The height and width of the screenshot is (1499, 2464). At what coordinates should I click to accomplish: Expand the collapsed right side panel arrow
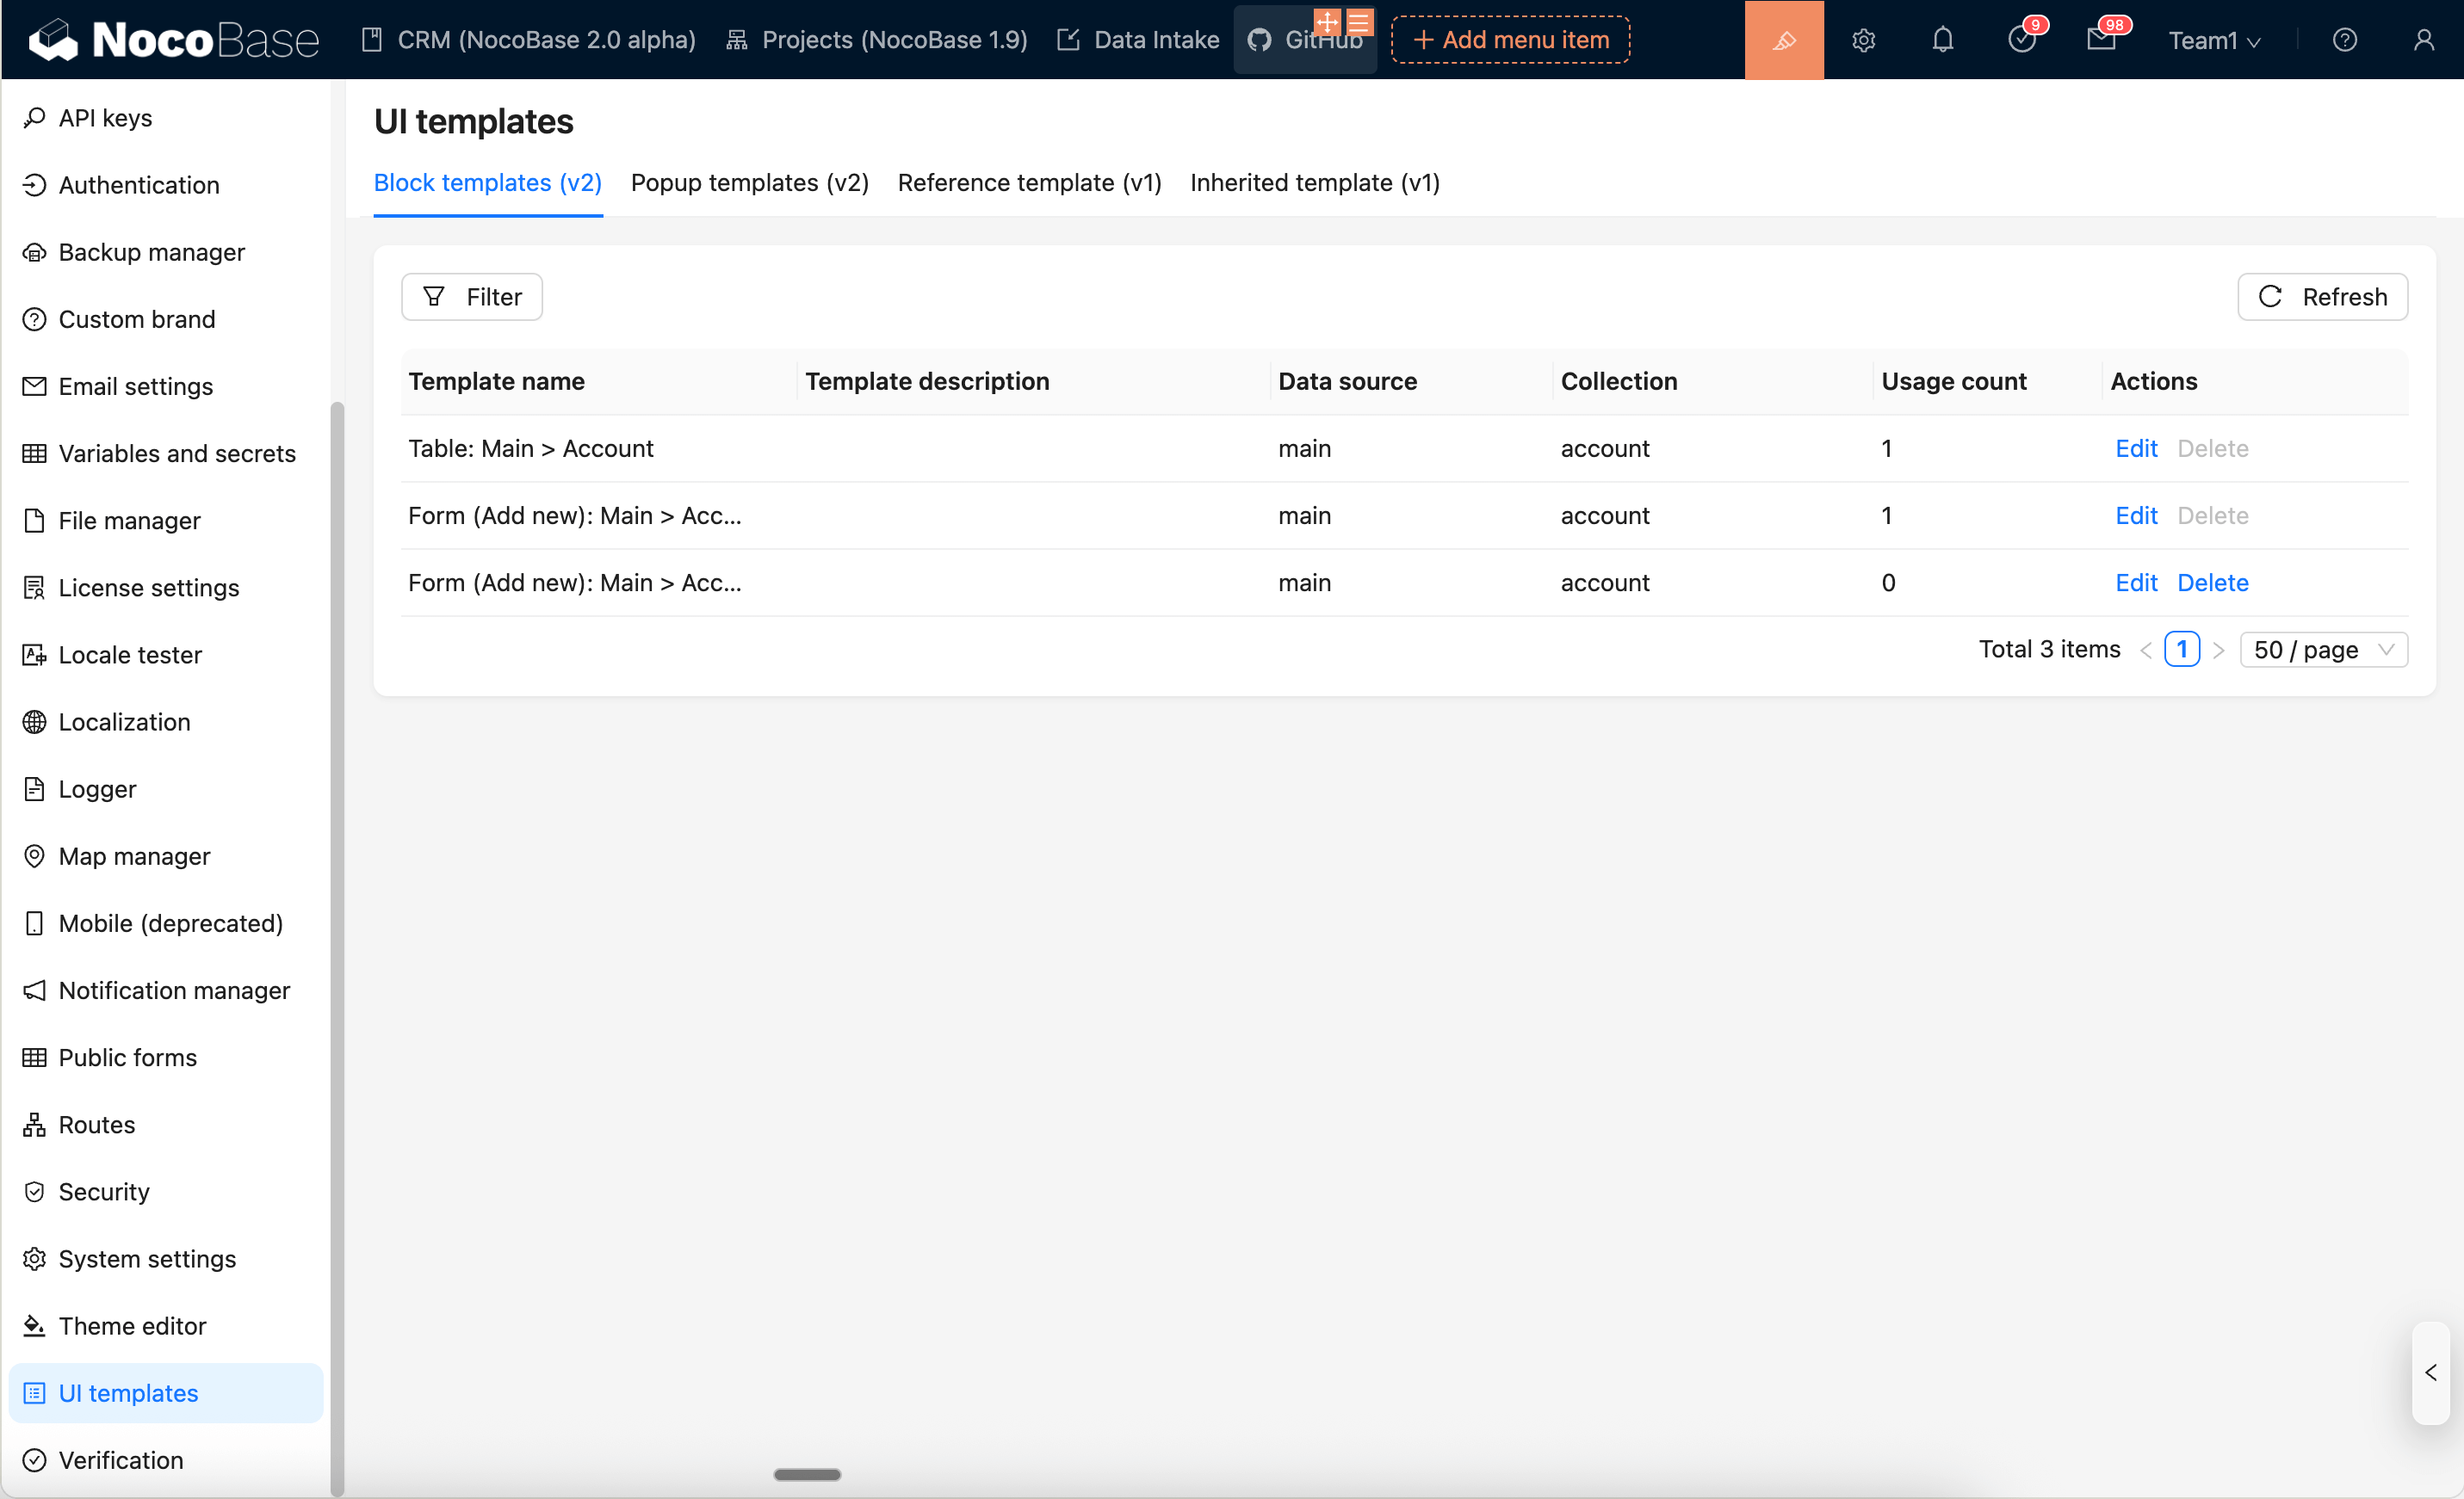tap(2430, 1373)
